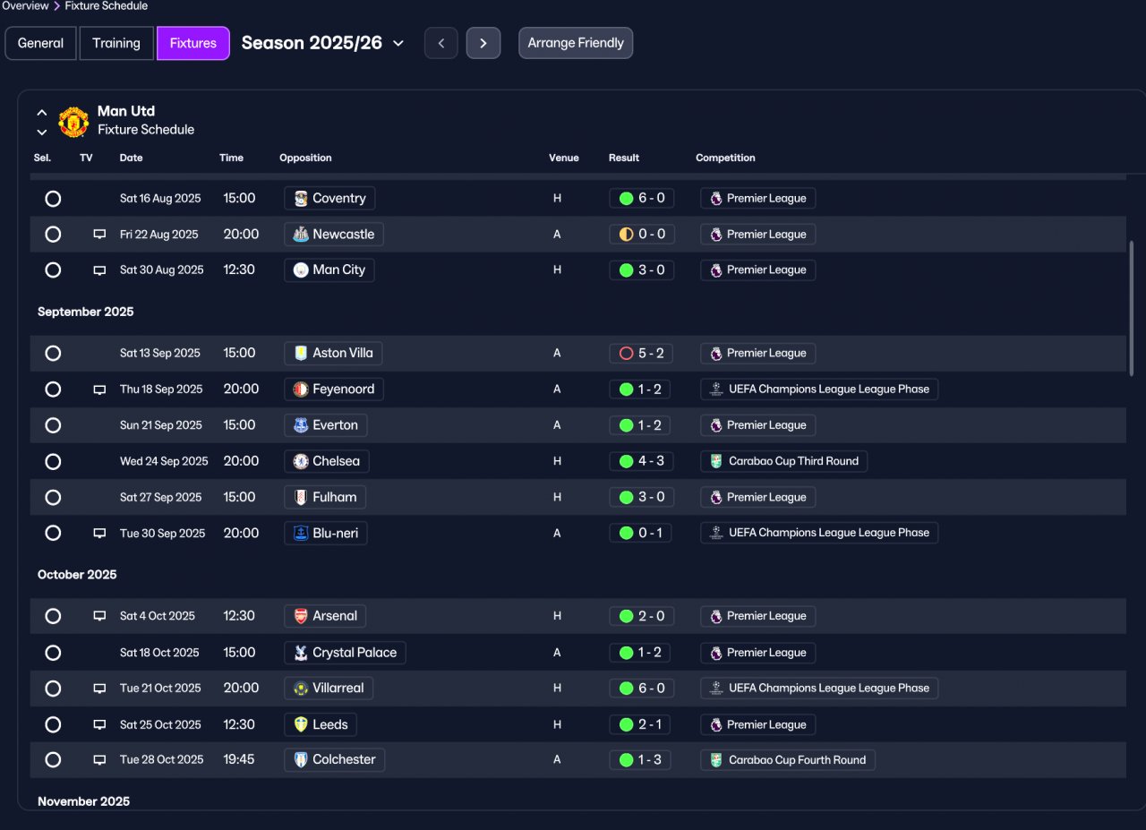
Task: Go to next season with the right arrow
Action: pos(483,43)
